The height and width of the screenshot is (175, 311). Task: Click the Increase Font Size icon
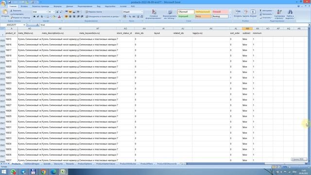57,12
